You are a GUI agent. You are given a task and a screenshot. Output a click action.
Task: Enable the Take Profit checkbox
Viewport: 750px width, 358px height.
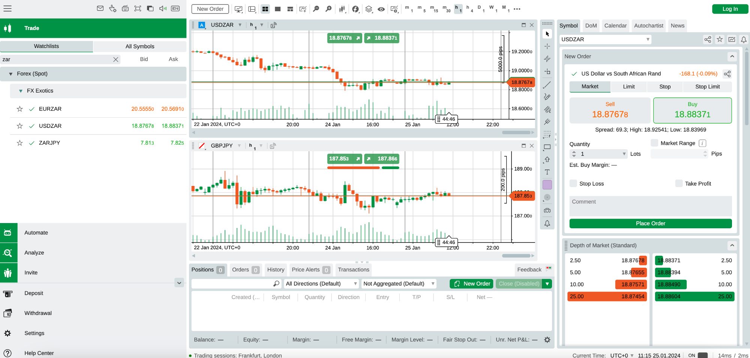click(679, 183)
